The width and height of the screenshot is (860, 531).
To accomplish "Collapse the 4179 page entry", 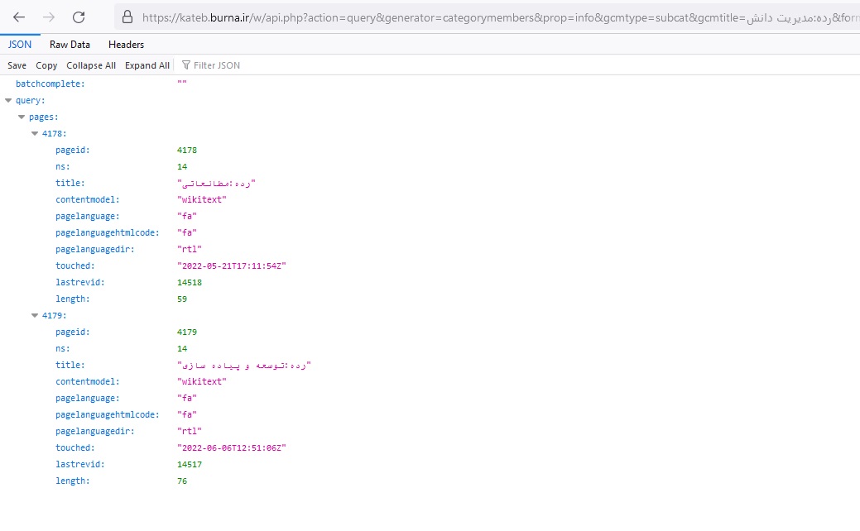I will [x=35, y=316].
